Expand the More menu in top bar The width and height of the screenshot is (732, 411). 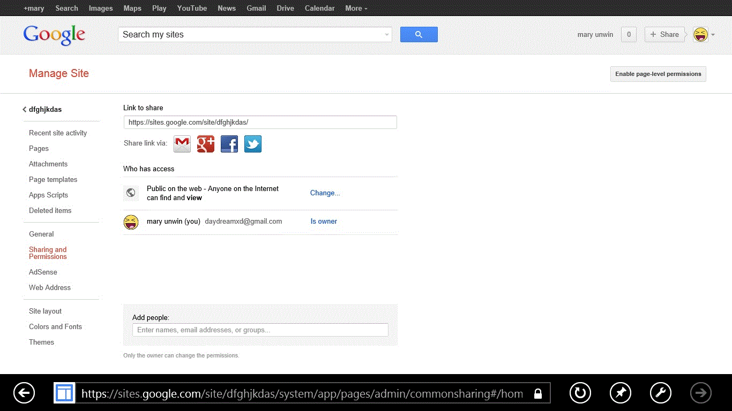tap(356, 8)
